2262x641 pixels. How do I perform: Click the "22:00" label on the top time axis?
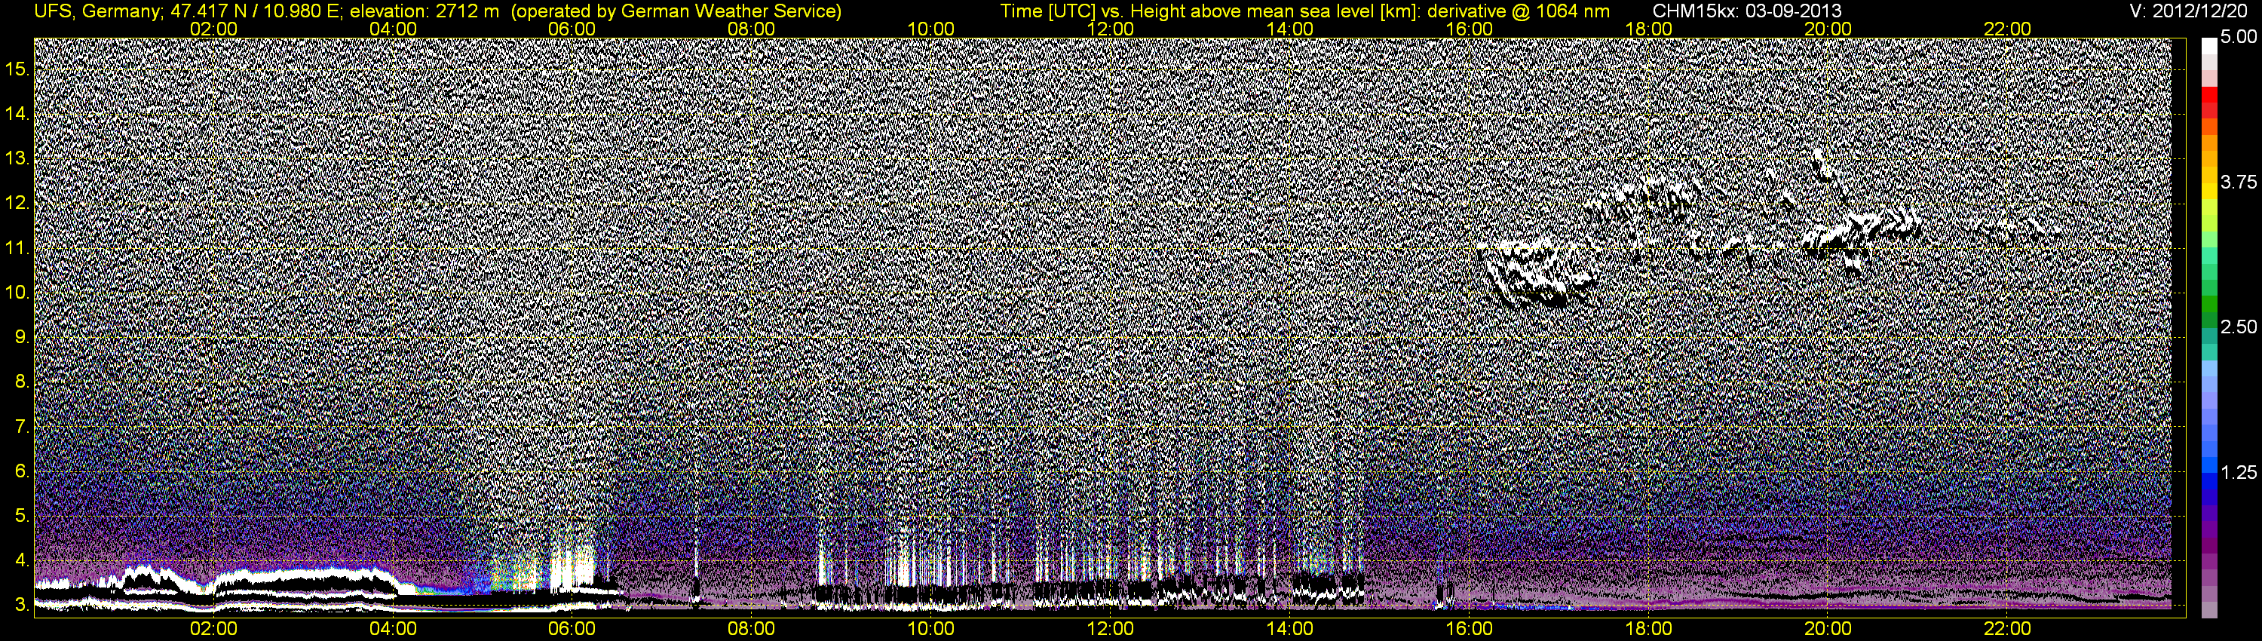(x=2007, y=29)
